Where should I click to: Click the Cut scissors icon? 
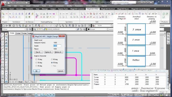(30, 26)
